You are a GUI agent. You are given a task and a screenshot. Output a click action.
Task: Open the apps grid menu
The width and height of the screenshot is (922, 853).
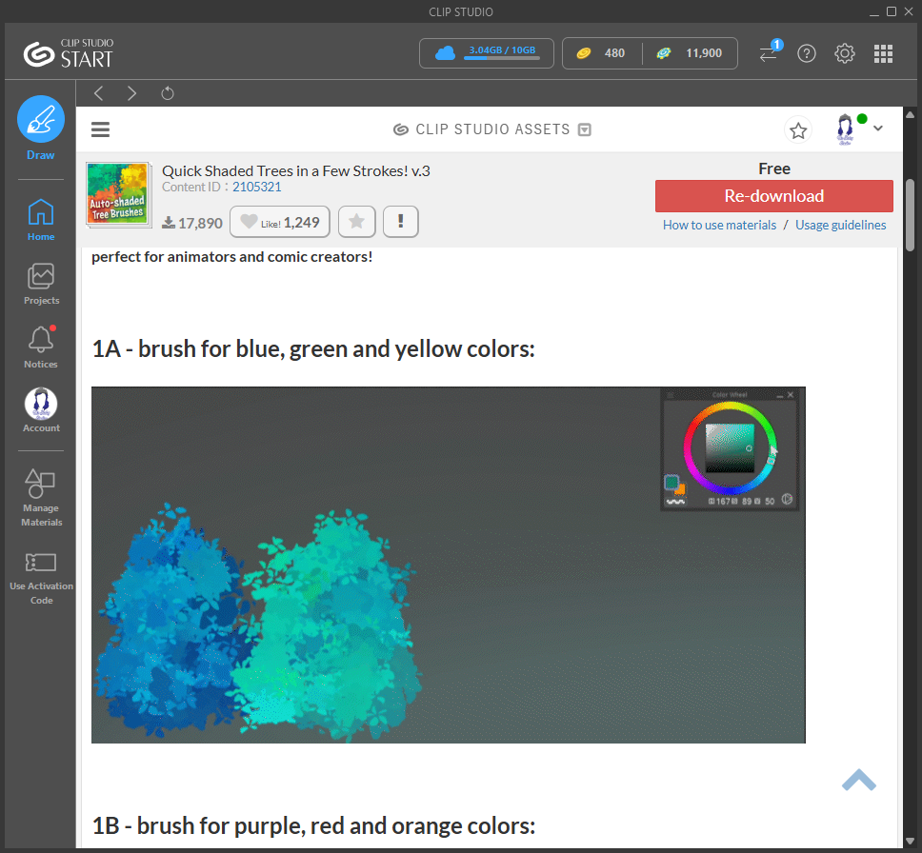[883, 53]
